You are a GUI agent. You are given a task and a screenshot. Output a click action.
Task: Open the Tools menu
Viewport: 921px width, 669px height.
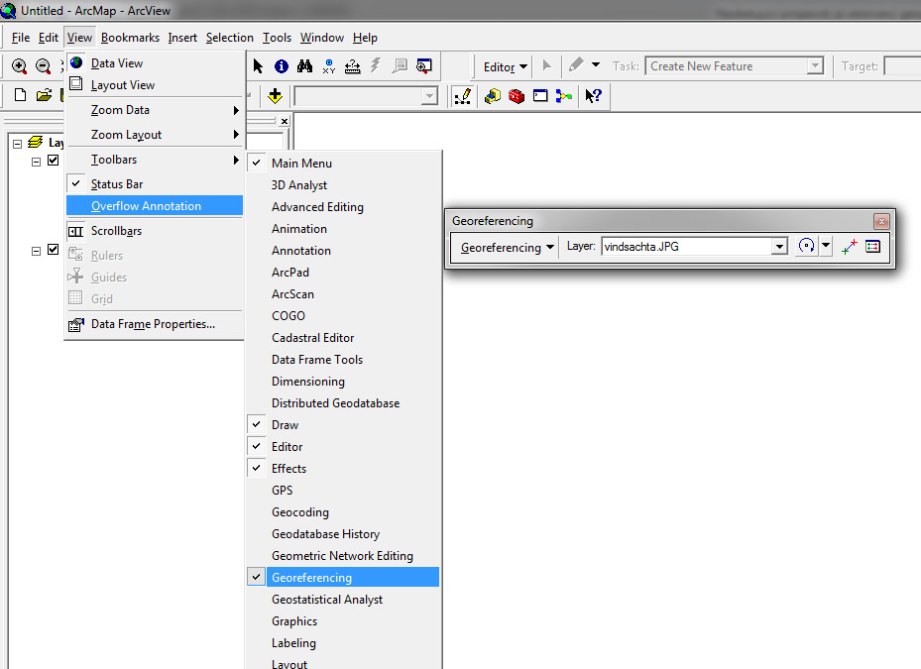click(277, 38)
